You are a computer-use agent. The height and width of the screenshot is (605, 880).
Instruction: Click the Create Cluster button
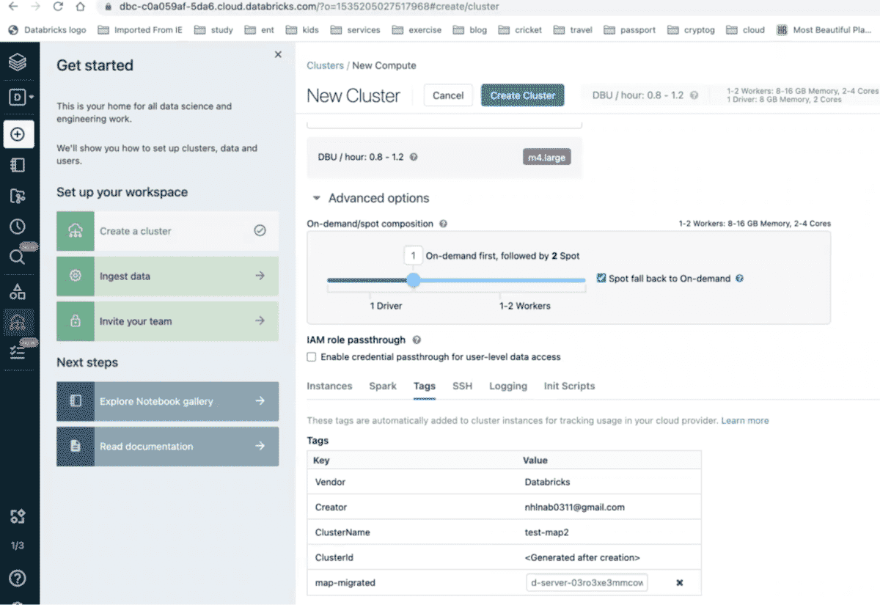pos(522,95)
